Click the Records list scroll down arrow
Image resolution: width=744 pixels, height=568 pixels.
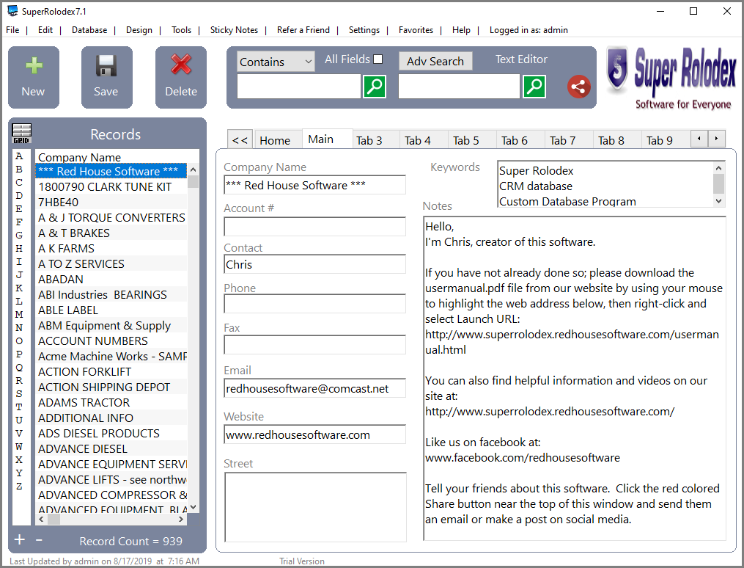(x=193, y=507)
